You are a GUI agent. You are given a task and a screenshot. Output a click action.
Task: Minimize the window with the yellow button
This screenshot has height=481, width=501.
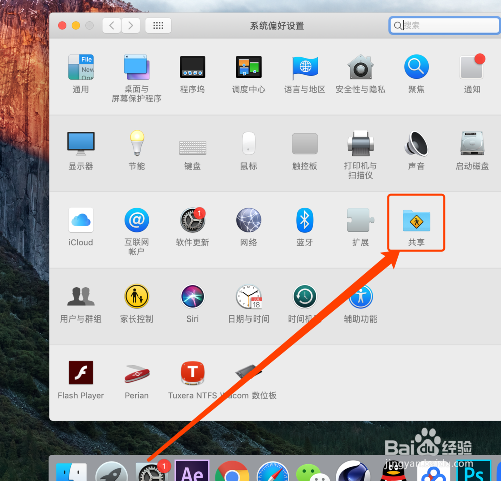(76, 25)
